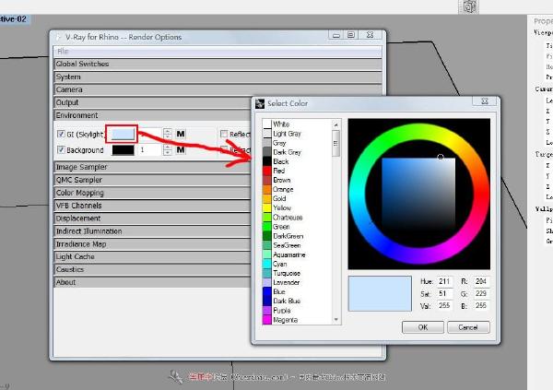Enable the Reflection checkbox
The width and height of the screenshot is (553, 390).
224,134
